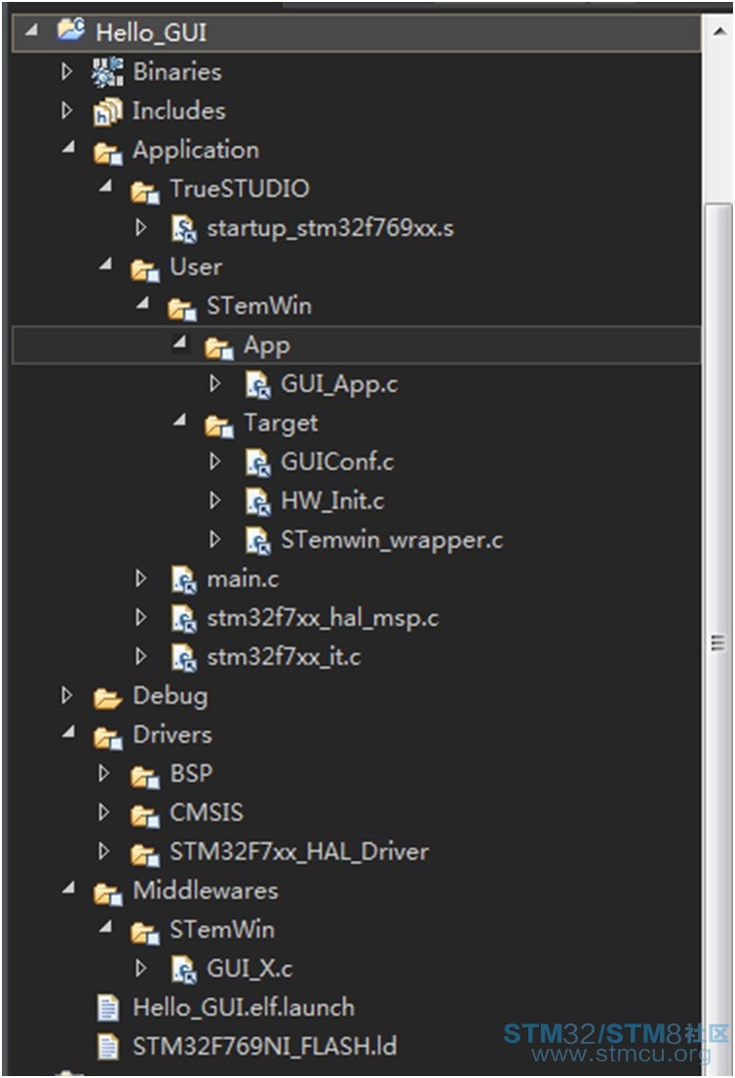Click the STM32F7xx_HAL_Driver folder icon
Screen dimensions: 735x1078
pyautogui.click(x=145, y=854)
